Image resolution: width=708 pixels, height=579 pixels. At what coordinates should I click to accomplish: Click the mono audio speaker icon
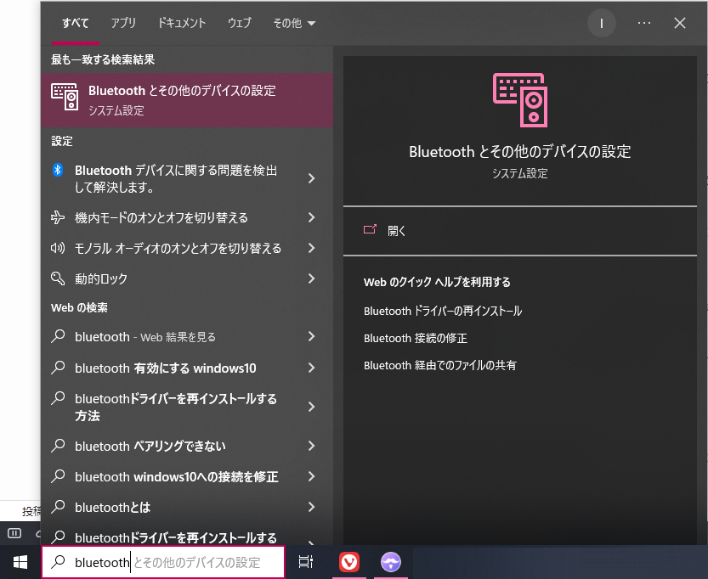tap(58, 248)
